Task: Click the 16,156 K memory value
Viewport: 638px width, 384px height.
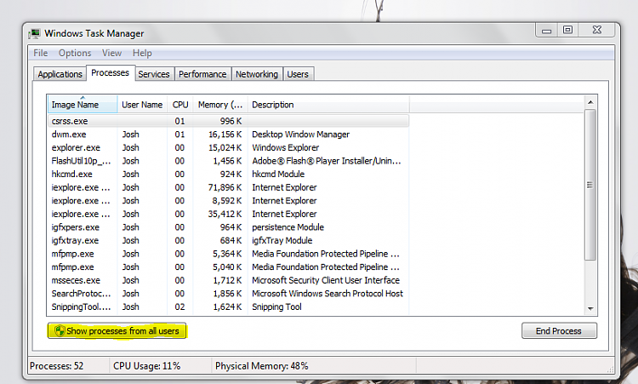Action: coord(225,135)
